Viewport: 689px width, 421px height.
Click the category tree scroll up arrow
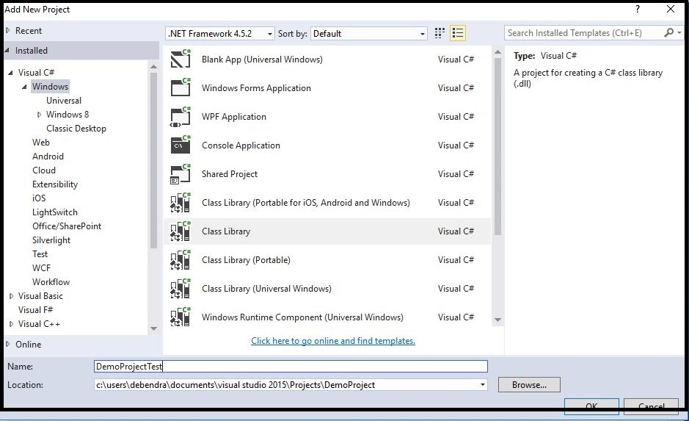(x=153, y=66)
